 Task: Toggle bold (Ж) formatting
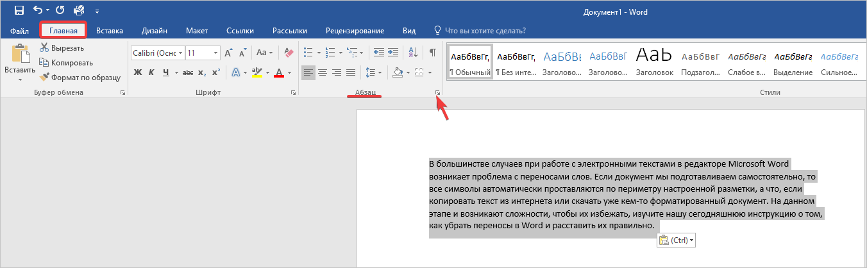[137, 72]
